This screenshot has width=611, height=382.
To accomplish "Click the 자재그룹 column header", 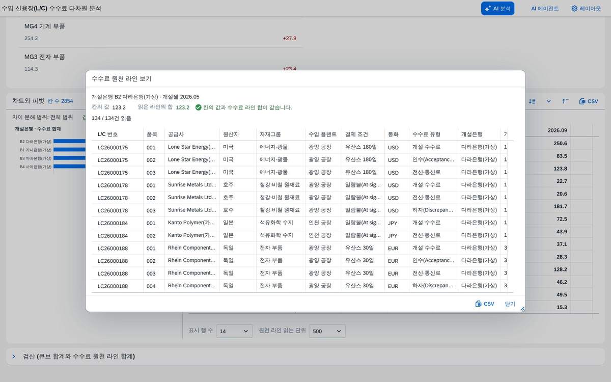I will pos(281,134).
